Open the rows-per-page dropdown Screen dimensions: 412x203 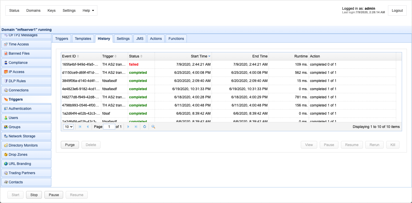click(68, 127)
